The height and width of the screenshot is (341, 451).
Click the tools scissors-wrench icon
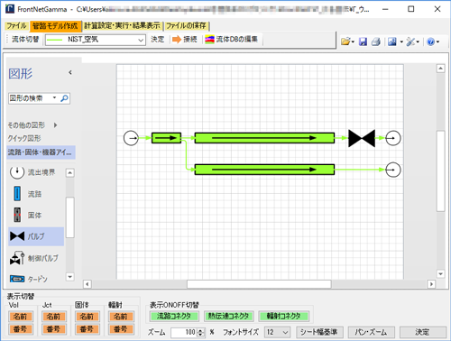click(x=410, y=41)
